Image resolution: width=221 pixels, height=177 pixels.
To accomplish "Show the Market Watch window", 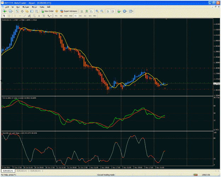I will pyautogui.click(x=17, y=11).
